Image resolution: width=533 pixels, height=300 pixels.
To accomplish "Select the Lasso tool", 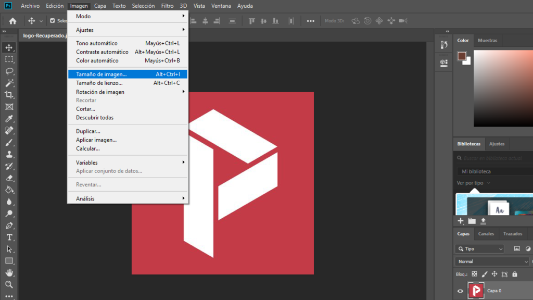I will [9, 71].
